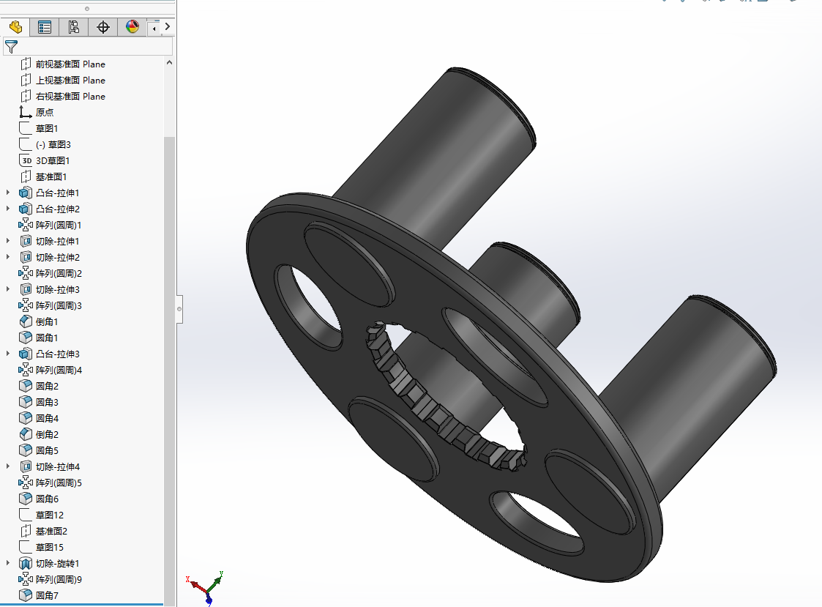822x607 pixels.
Task: Click the 凸台-拉伸1 boss extrude icon
Action: (x=26, y=193)
